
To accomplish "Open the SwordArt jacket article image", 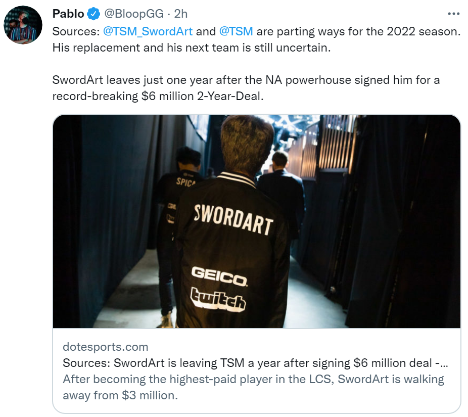I will (257, 221).
